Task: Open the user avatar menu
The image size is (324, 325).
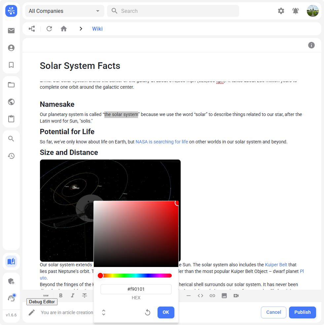Action: click(312, 11)
